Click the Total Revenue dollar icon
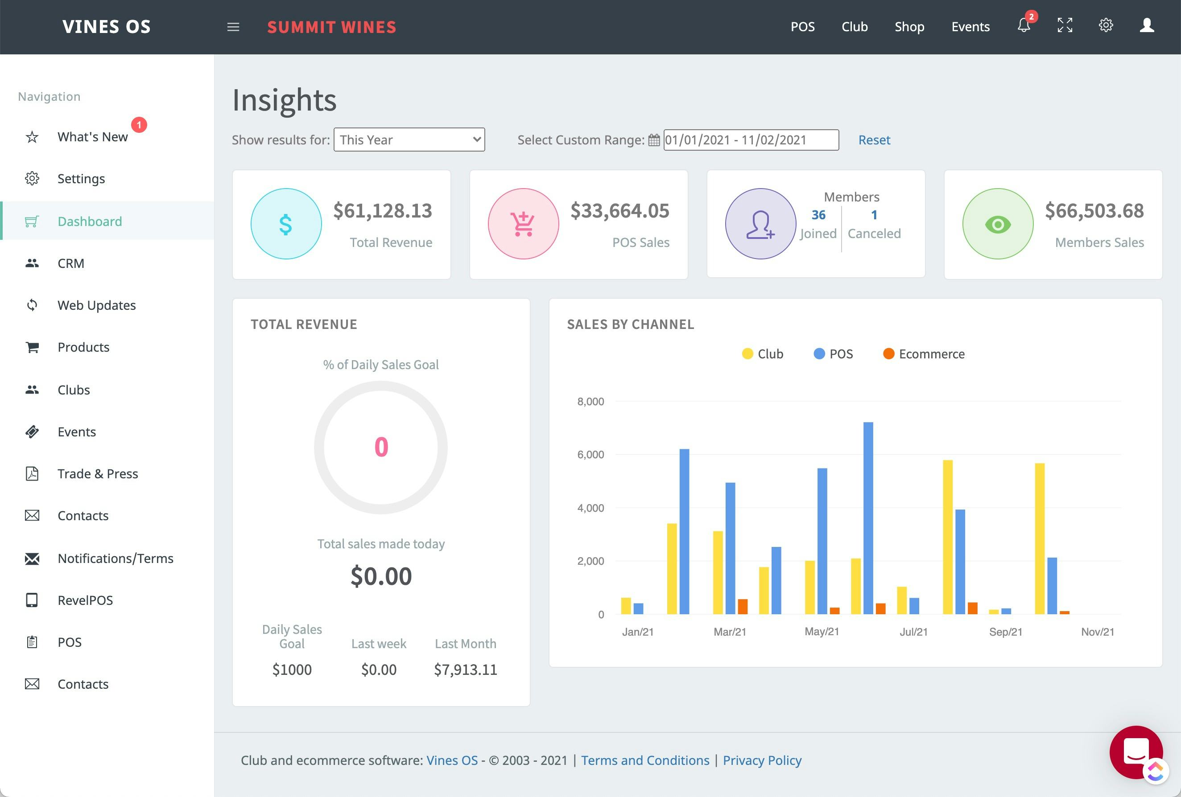 click(x=286, y=224)
